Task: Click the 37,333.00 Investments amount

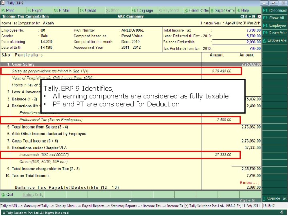Action: [223, 155]
